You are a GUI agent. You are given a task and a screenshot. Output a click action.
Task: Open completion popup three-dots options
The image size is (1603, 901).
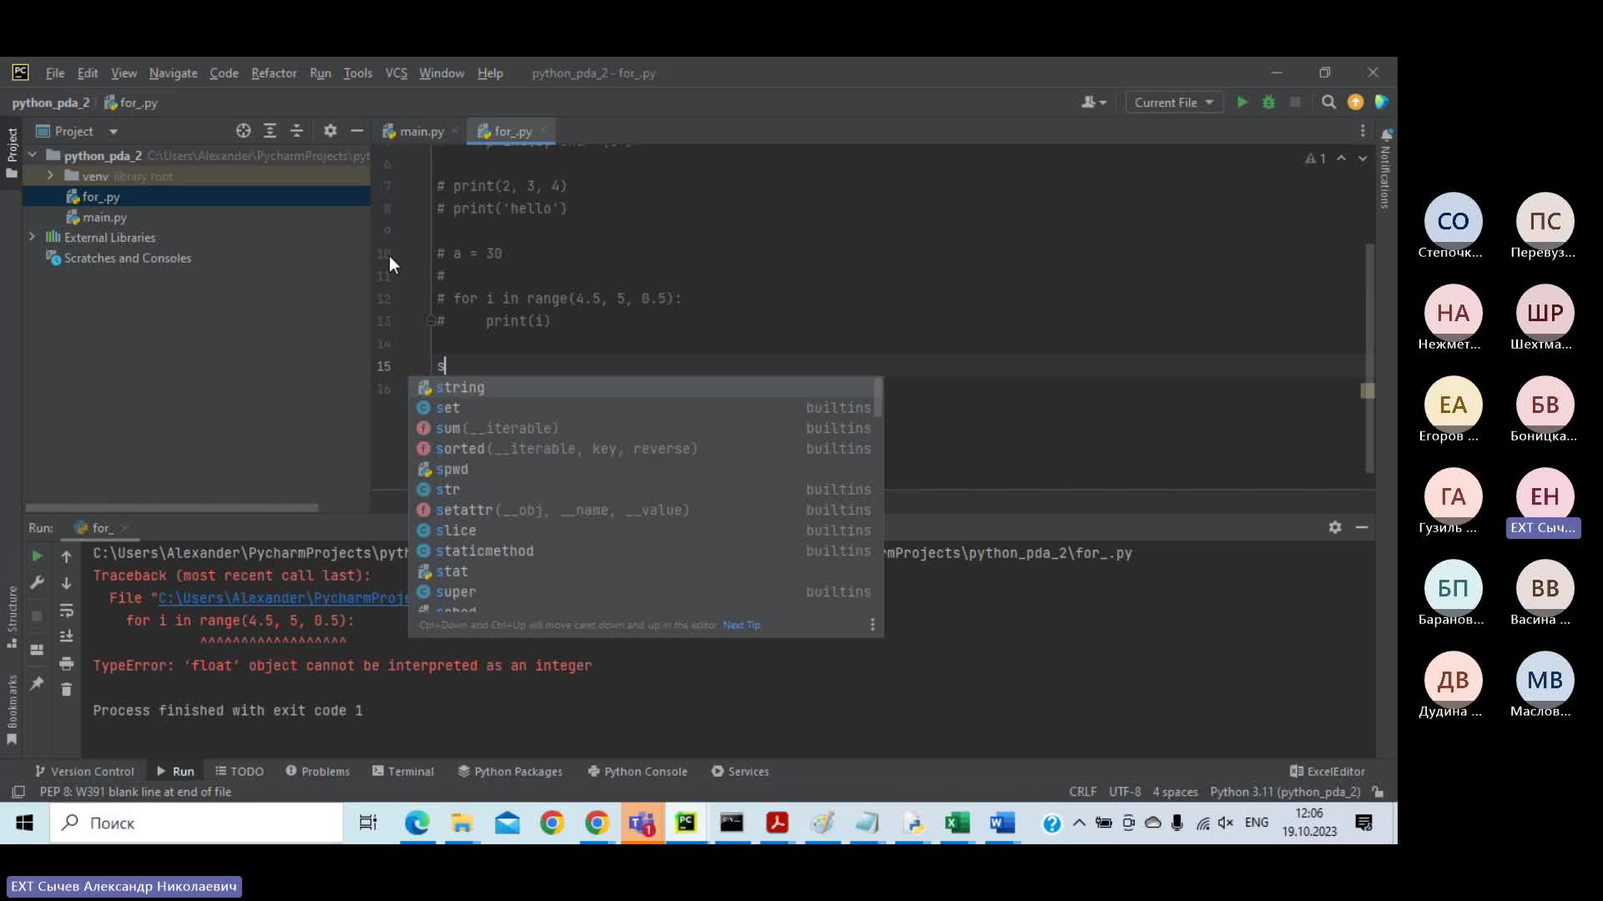pyautogui.click(x=872, y=625)
